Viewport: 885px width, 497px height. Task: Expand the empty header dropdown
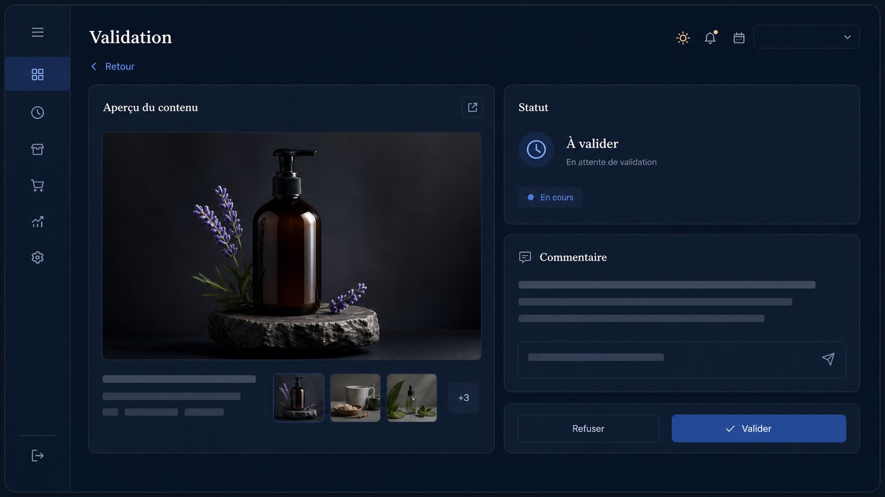click(806, 37)
